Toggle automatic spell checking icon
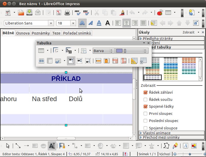Screen dimensions: 206x157 point(86,13)
